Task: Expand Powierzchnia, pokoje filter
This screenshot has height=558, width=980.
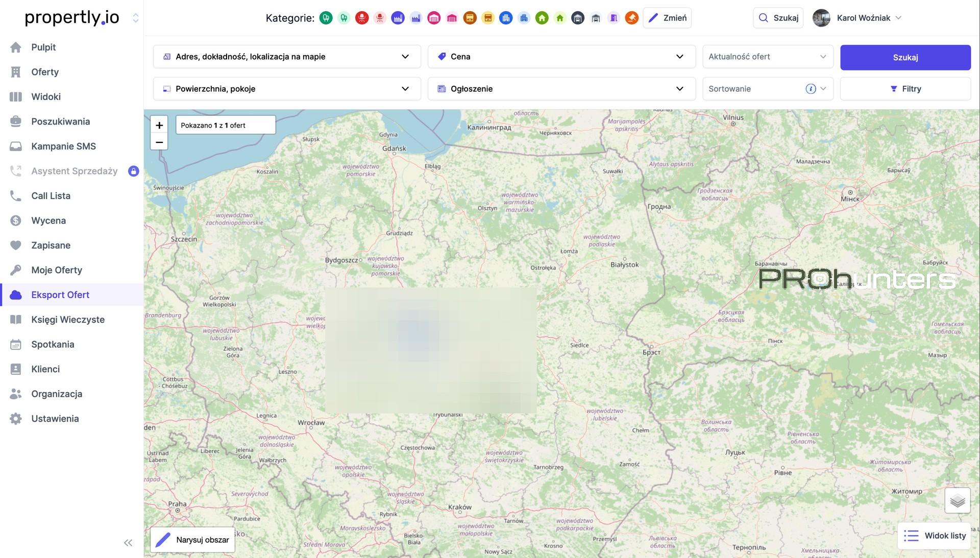Action: pyautogui.click(x=287, y=89)
